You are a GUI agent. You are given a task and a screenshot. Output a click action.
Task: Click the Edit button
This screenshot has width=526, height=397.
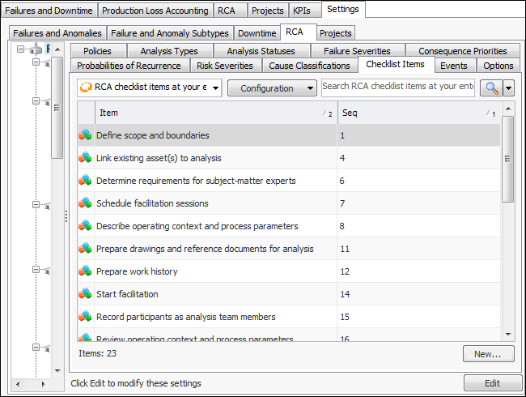pyautogui.click(x=490, y=383)
